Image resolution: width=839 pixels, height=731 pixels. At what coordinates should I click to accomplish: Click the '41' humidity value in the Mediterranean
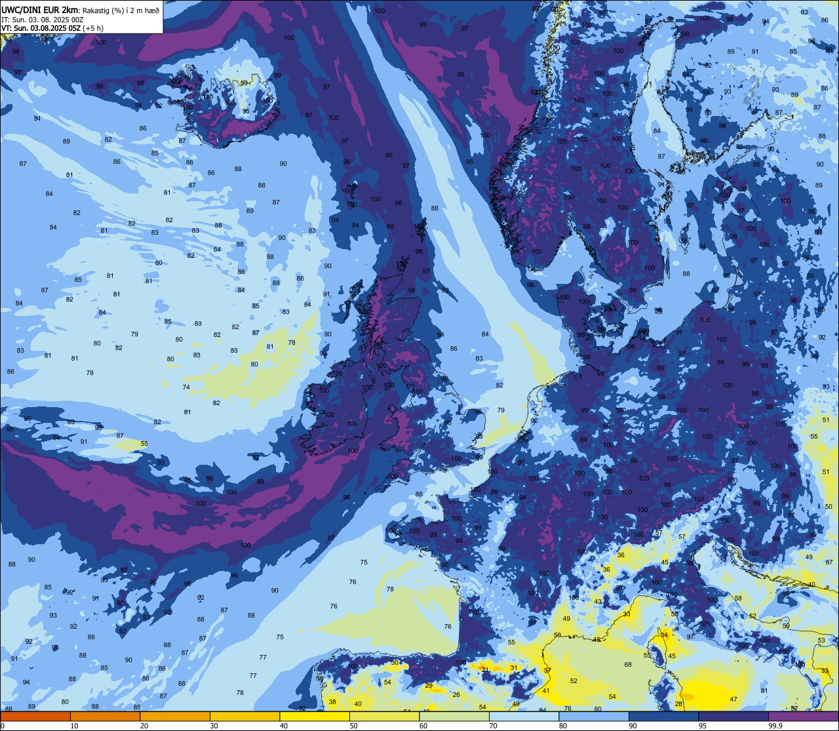coord(545,691)
